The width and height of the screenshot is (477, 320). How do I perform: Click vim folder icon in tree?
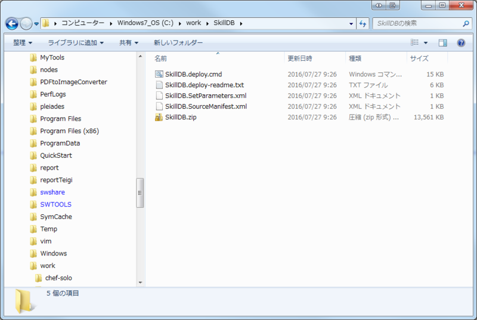pyautogui.click(x=33, y=241)
